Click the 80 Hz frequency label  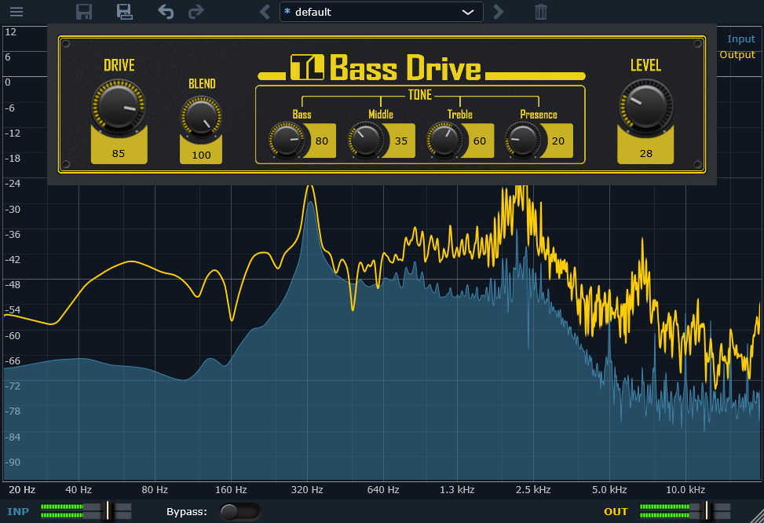tap(155, 490)
